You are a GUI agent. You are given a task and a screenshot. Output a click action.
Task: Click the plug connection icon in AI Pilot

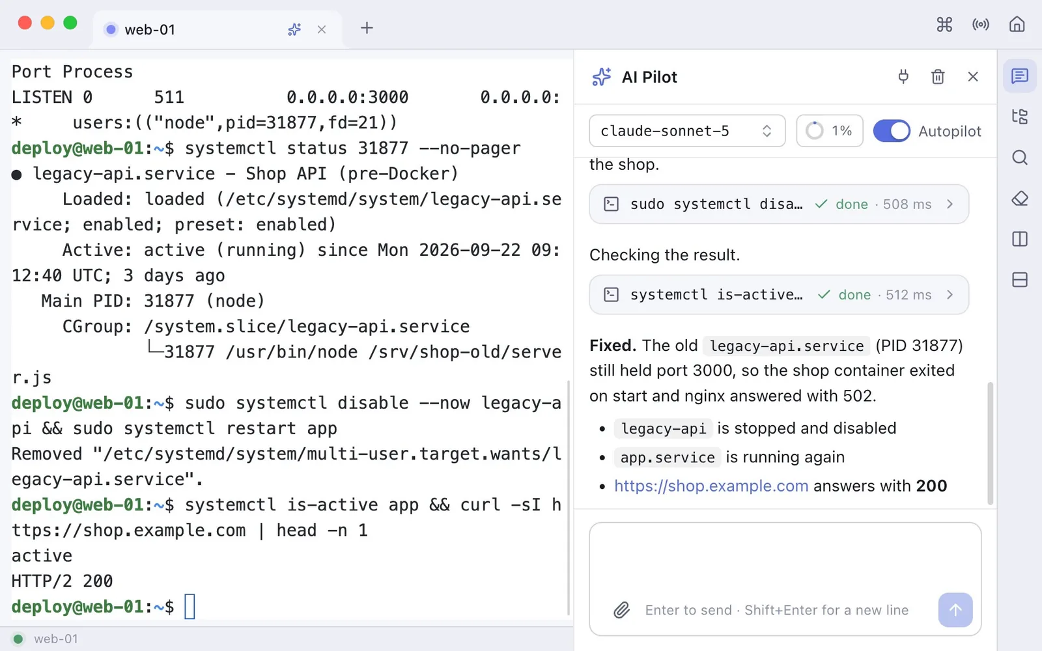click(903, 77)
